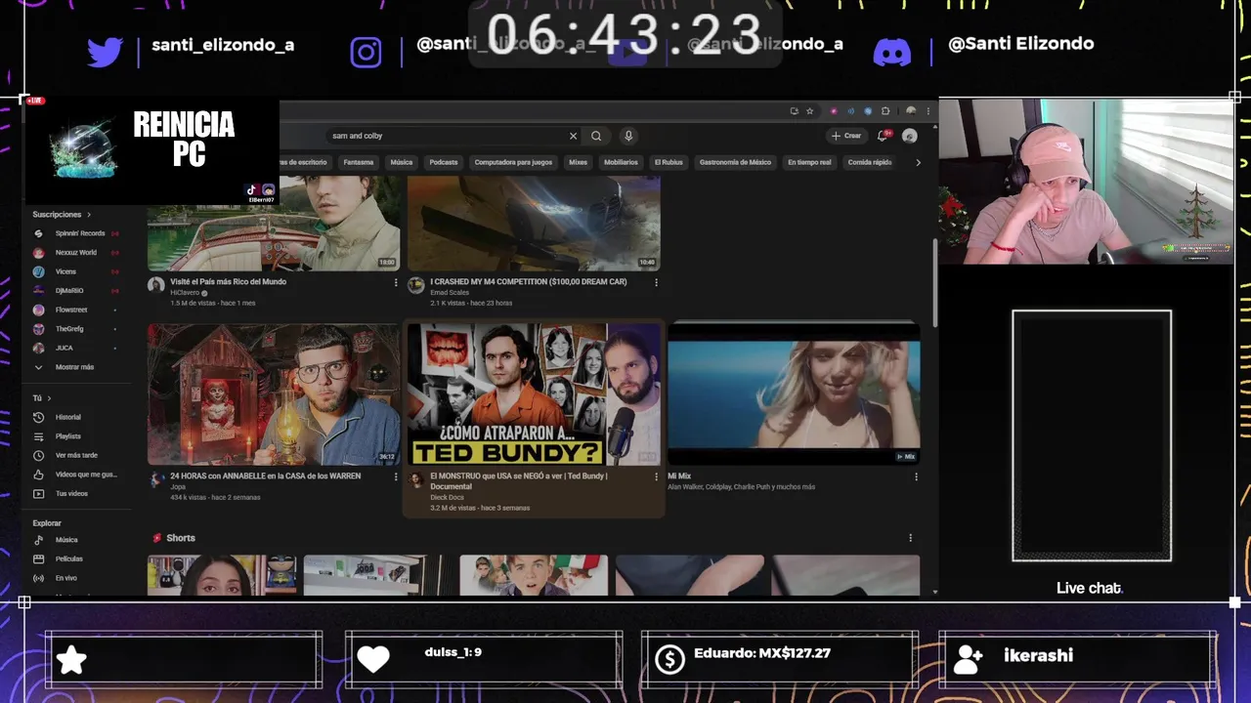Click Emad Scales channel name
The width and height of the screenshot is (1251, 703).
point(450,293)
